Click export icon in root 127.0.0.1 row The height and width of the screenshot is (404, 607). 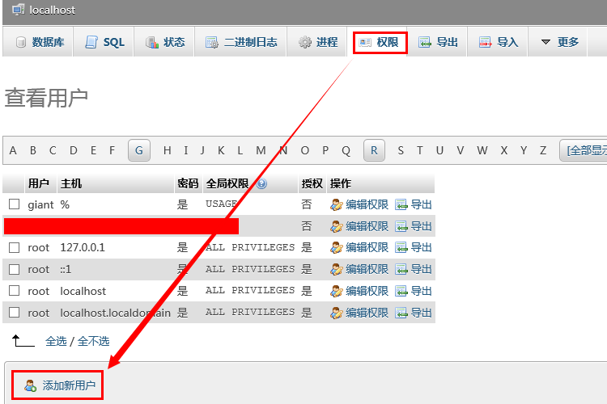pyautogui.click(x=401, y=247)
